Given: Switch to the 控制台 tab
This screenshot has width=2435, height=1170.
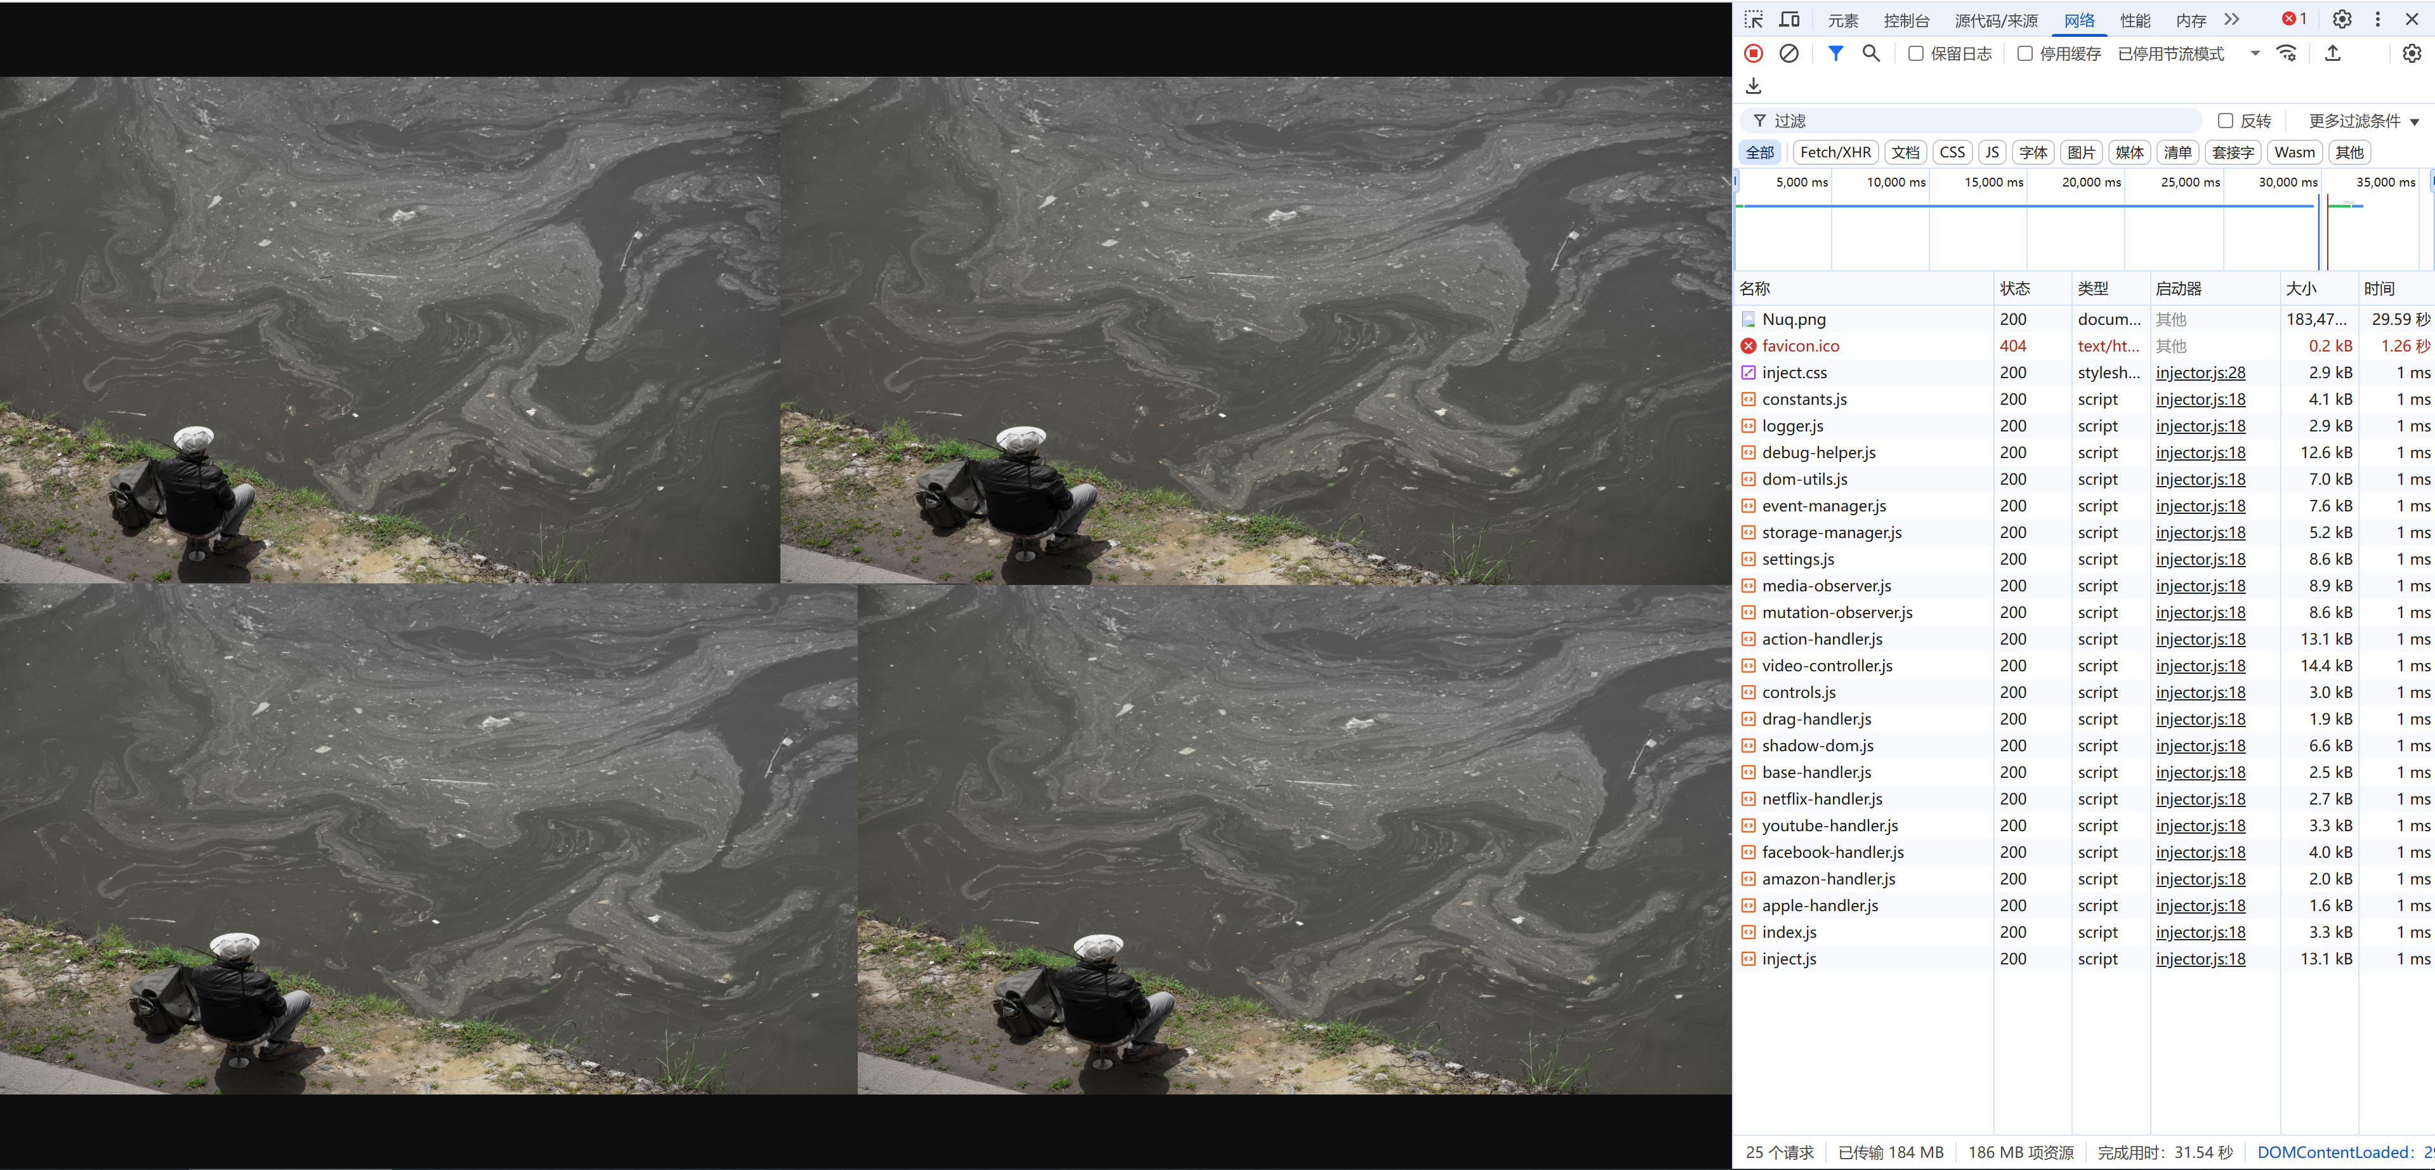Looking at the screenshot, I should click(1906, 21).
